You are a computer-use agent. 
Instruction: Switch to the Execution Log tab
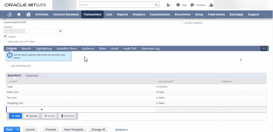151,48
